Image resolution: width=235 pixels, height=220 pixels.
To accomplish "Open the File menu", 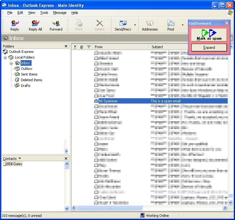I will pyautogui.click(x=10, y=13).
